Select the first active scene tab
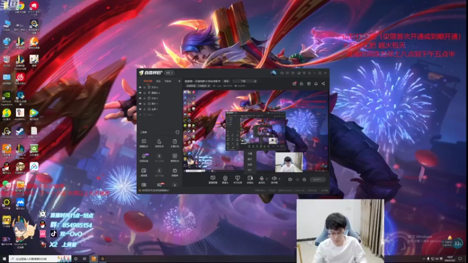This screenshot has width=468, height=263. [148, 81]
